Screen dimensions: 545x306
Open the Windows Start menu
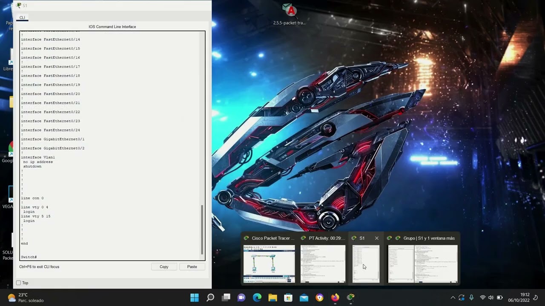(x=195, y=297)
